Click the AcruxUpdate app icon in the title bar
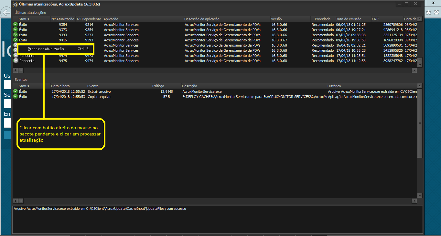This screenshot has height=236, width=441. pyautogui.click(x=15, y=4)
